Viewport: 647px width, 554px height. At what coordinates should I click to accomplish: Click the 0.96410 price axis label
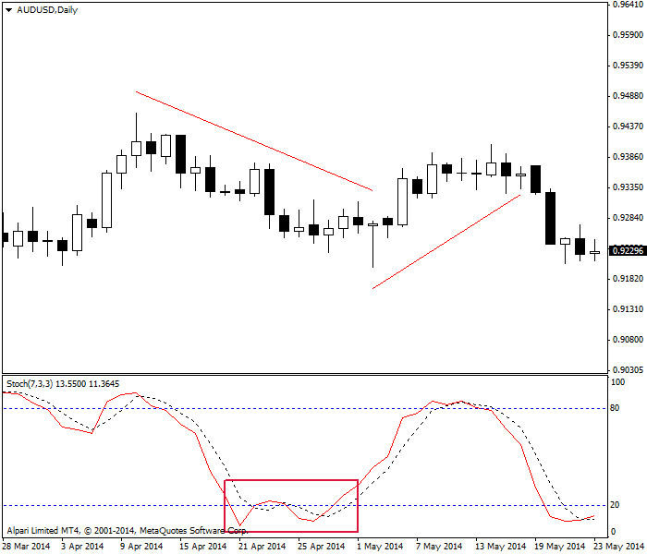pos(627,5)
